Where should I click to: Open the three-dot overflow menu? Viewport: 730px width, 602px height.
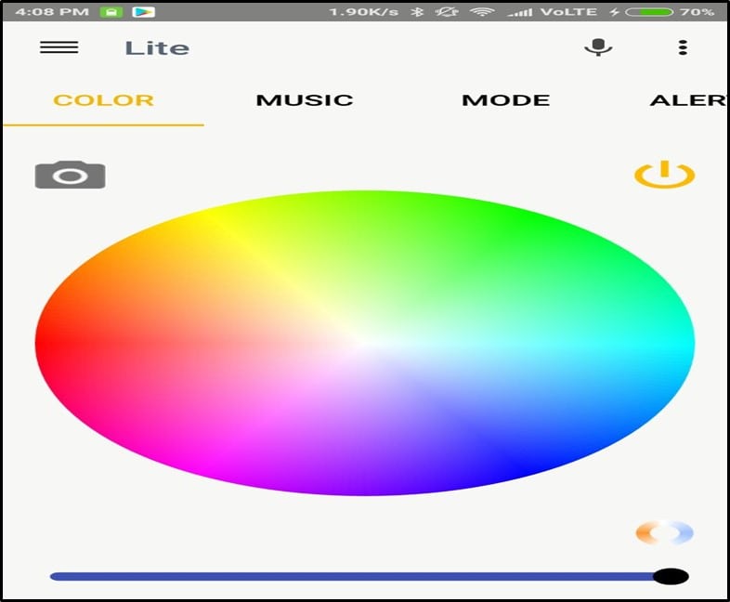[x=683, y=47]
